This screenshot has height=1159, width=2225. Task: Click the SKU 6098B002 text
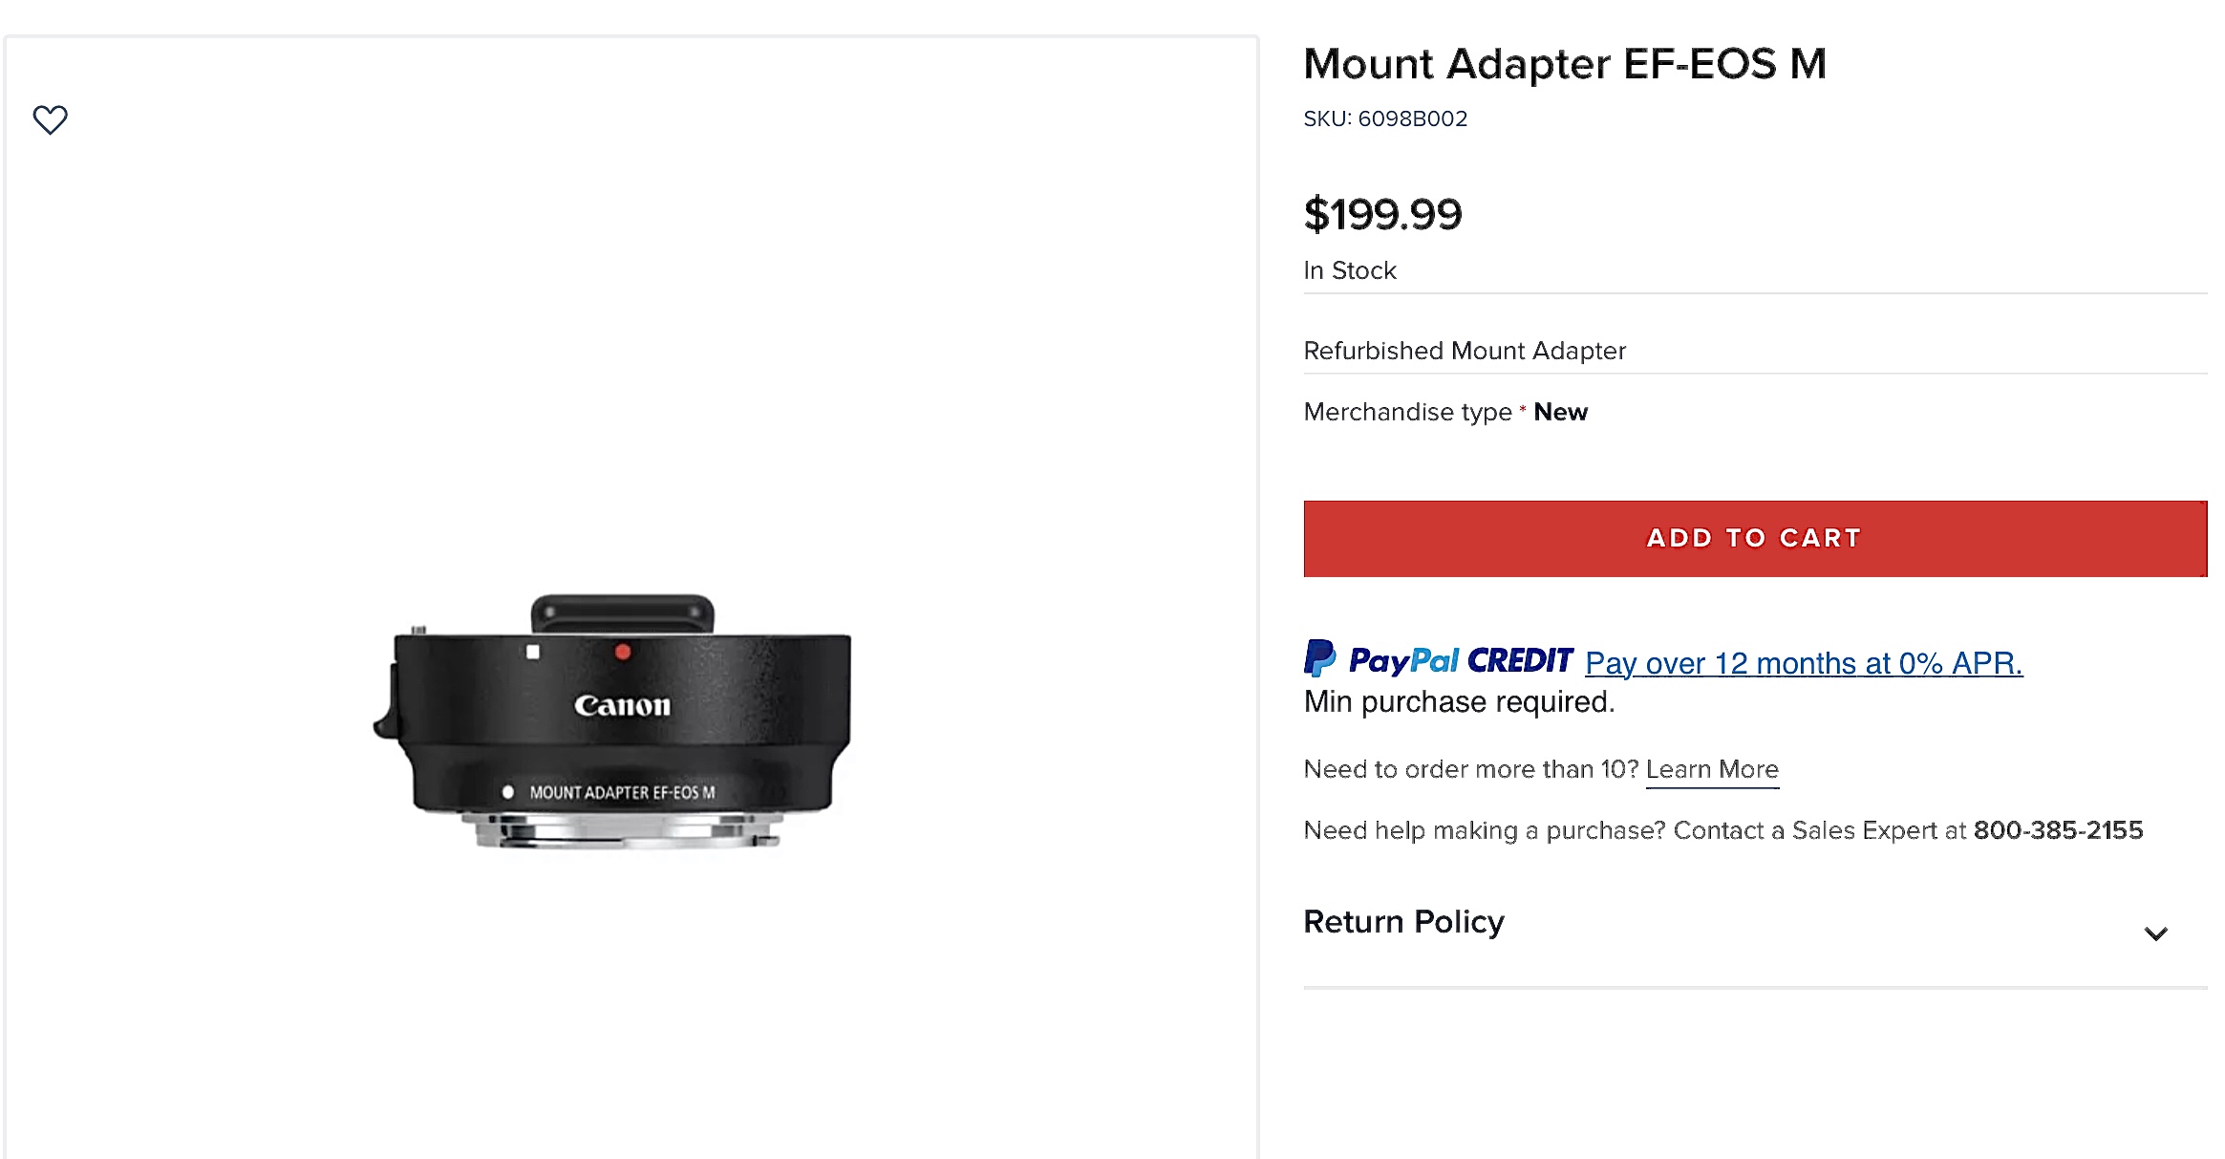click(x=1384, y=118)
